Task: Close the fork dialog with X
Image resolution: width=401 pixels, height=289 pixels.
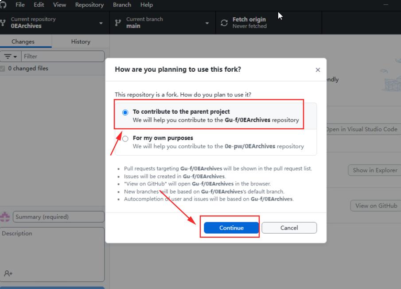Action: tap(318, 70)
